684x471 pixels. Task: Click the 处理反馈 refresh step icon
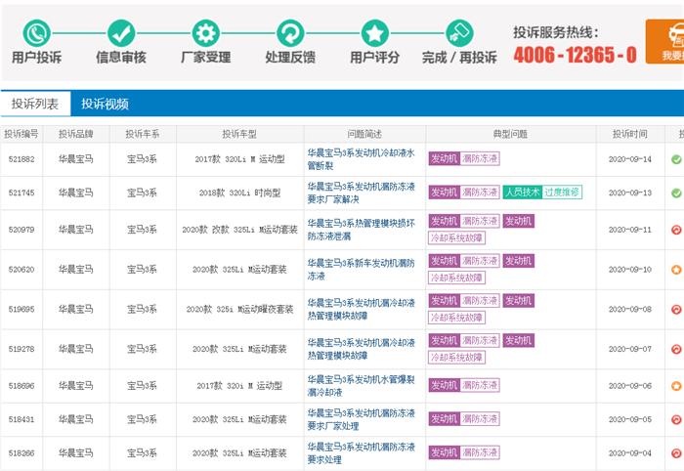[290, 33]
